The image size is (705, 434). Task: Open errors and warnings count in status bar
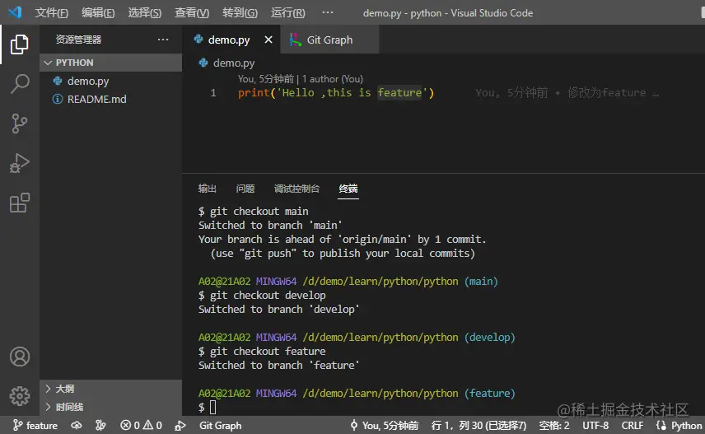pyautogui.click(x=141, y=426)
